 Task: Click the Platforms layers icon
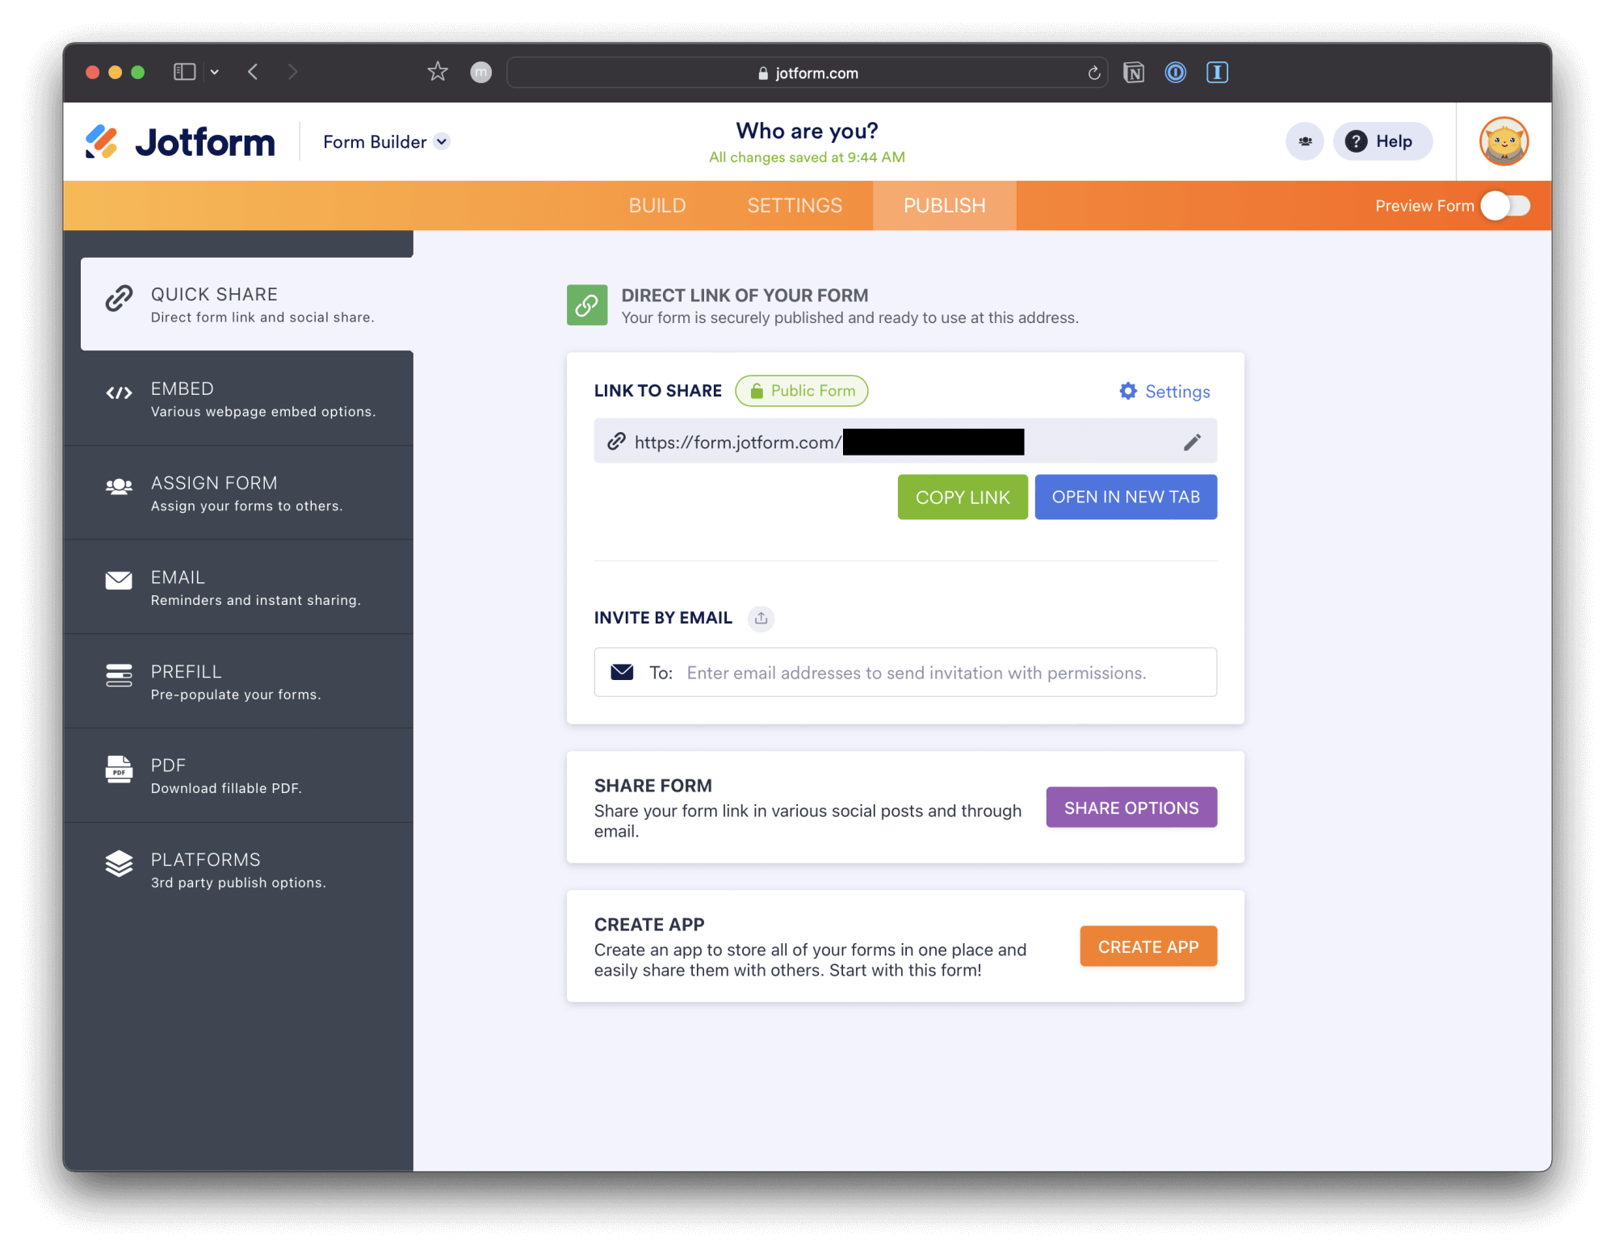pyautogui.click(x=119, y=863)
